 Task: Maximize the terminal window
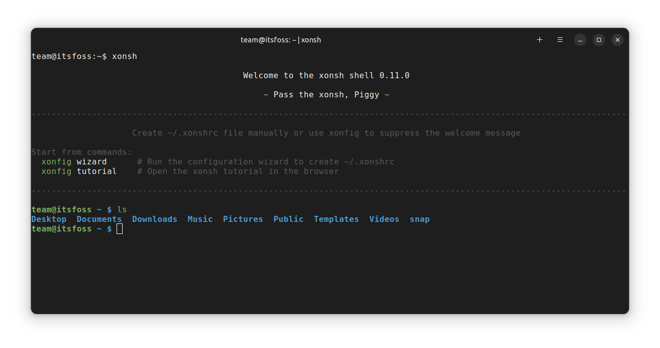click(599, 40)
